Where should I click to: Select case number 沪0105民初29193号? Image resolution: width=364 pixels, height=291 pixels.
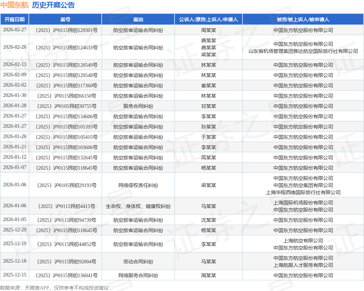coord(66,185)
